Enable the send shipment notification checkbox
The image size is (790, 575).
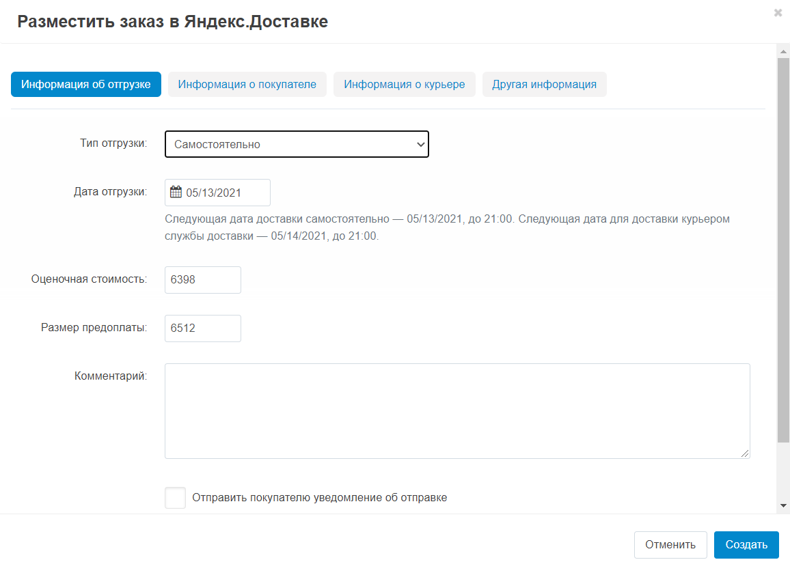pyautogui.click(x=176, y=498)
